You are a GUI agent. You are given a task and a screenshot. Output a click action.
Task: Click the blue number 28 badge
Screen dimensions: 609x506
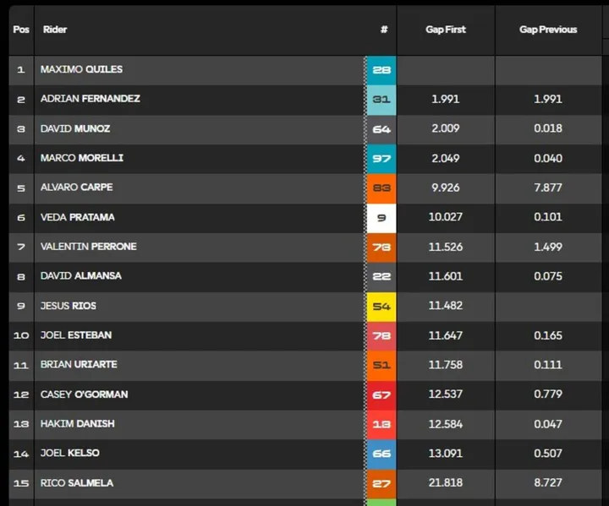tap(381, 70)
